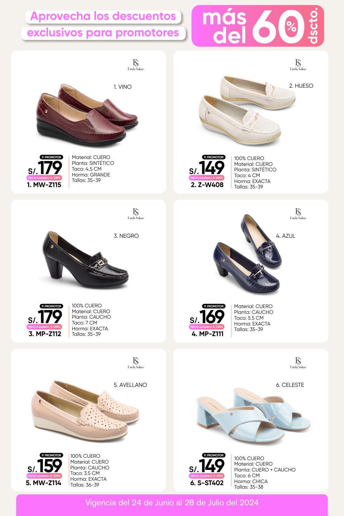The height and width of the screenshot is (516, 344).
Task: Click the Estela Sokso logo above azul heels
Action: (298, 213)
